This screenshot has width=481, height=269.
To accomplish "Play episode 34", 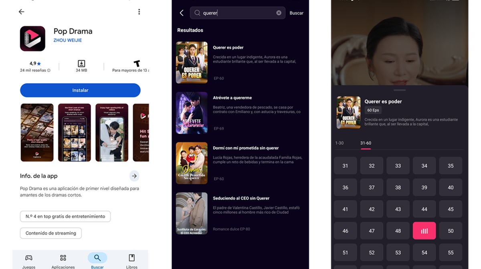I will [424, 166].
